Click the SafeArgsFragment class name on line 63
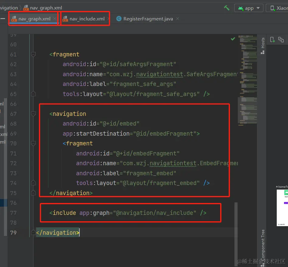288x267 pixels. point(212,74)
